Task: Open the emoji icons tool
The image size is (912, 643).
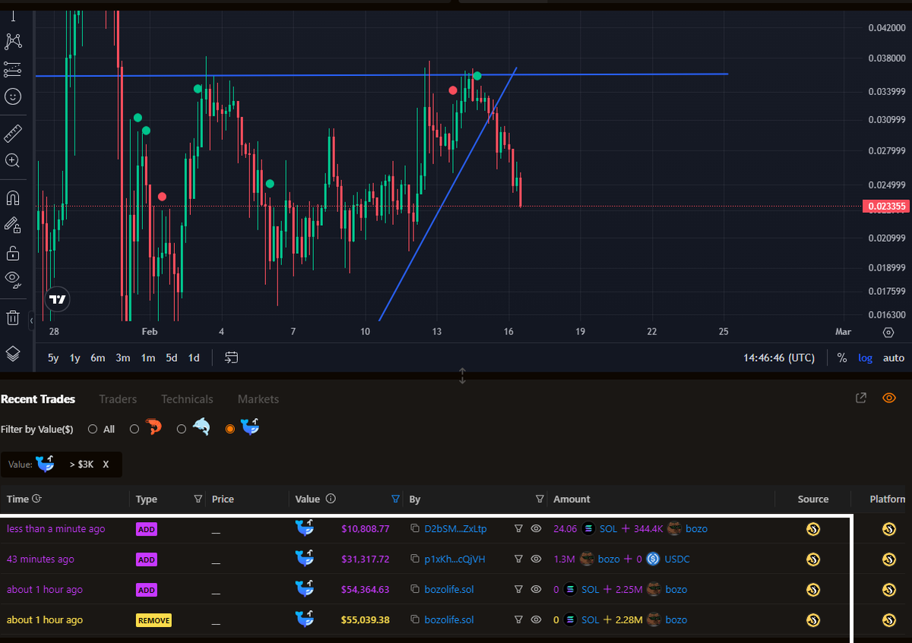Action: 13,97
